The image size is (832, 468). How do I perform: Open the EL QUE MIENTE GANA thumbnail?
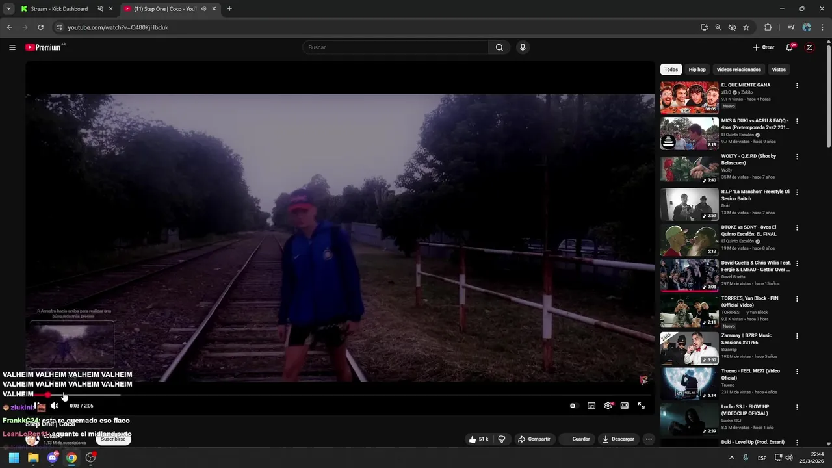coord(690,97)
